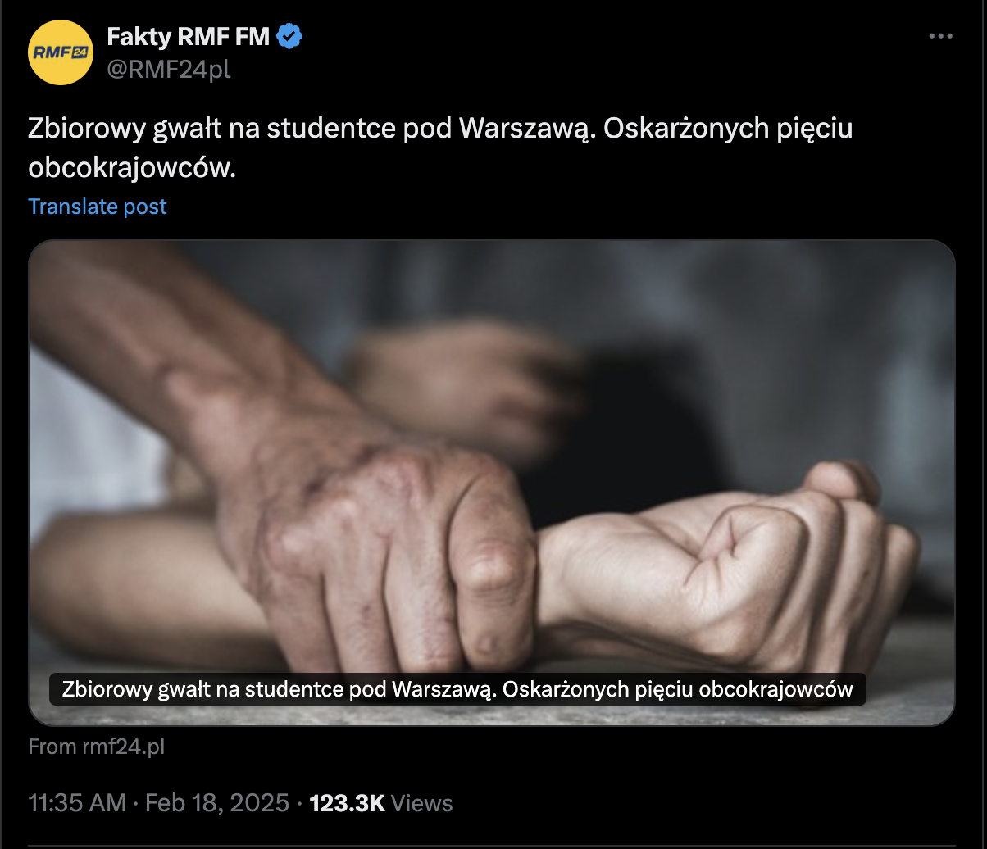The image size is (987, 849).
Task: Open the From rmf24.pl source link
Action: point(97,747)
